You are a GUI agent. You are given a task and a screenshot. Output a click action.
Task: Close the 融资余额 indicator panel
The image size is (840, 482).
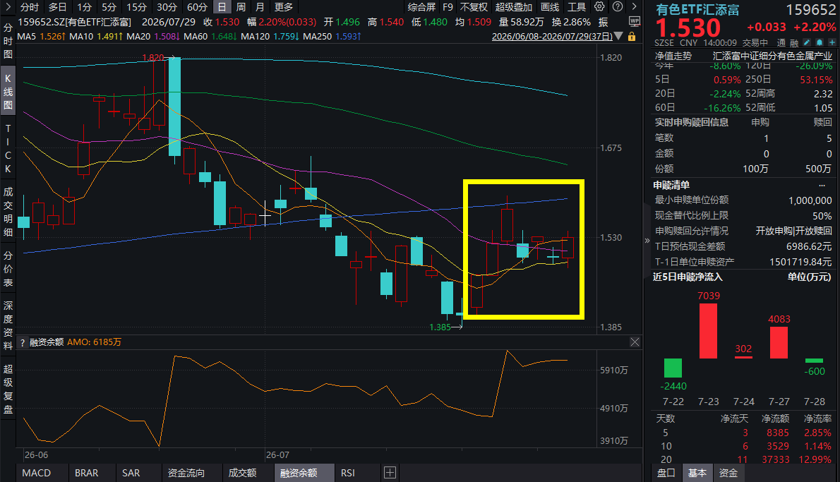[x=635, y=342]
